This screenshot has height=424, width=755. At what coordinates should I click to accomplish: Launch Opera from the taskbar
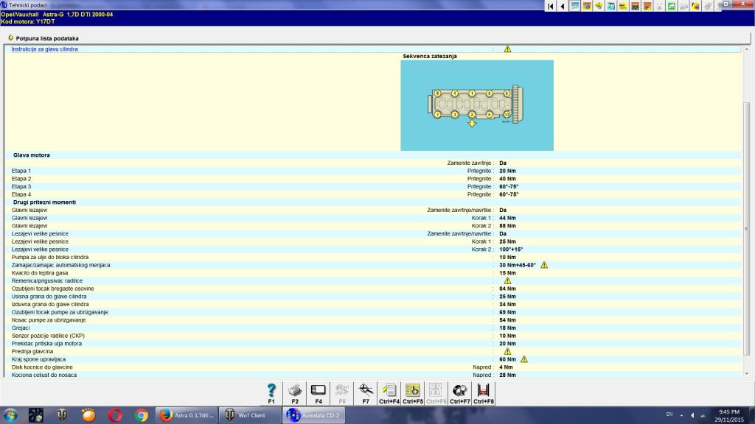pyautogui.click(x=114, y=415)
